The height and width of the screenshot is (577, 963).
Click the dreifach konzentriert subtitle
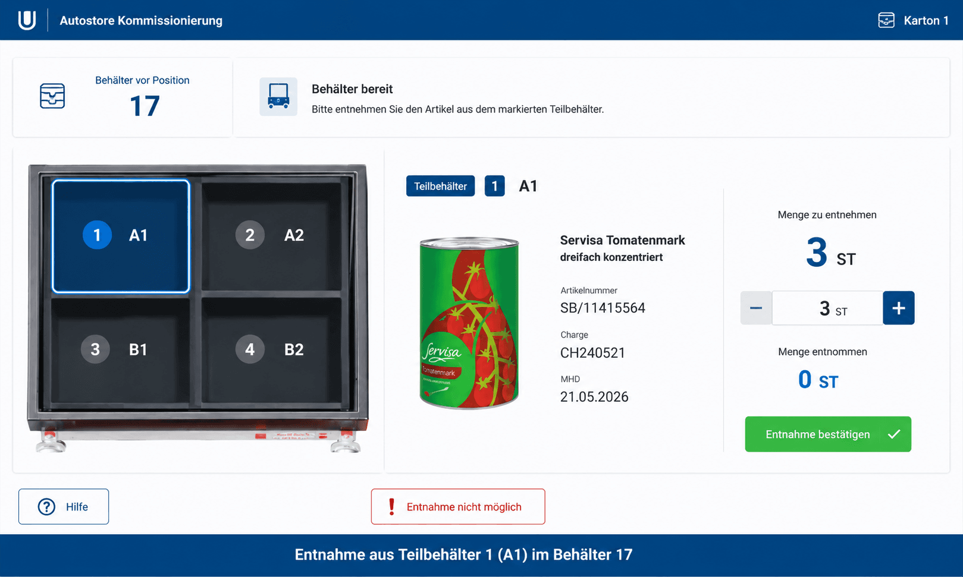(x=611, y=257)
